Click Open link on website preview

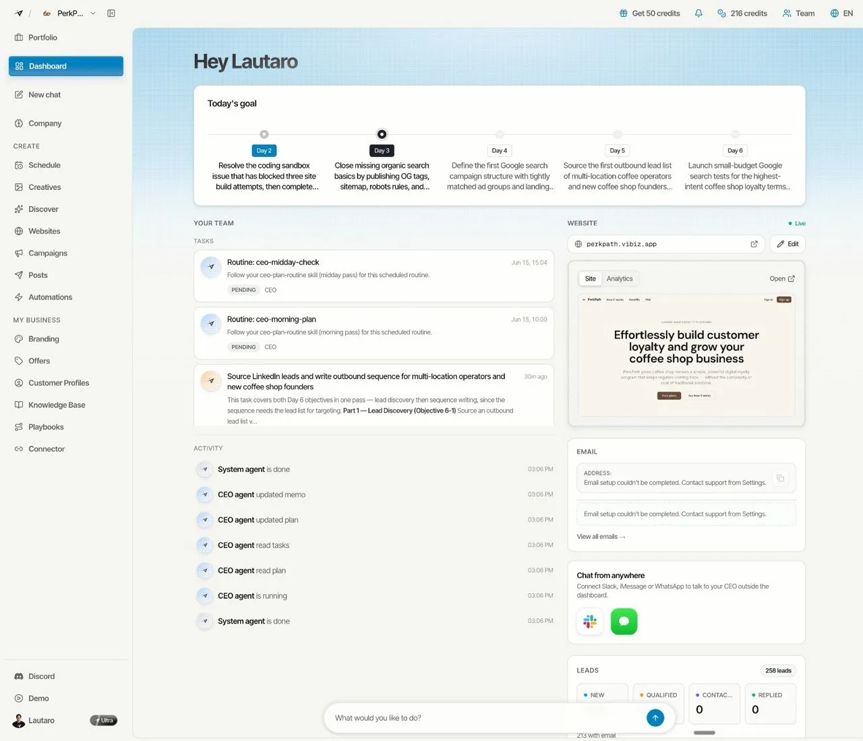(782, 278)
